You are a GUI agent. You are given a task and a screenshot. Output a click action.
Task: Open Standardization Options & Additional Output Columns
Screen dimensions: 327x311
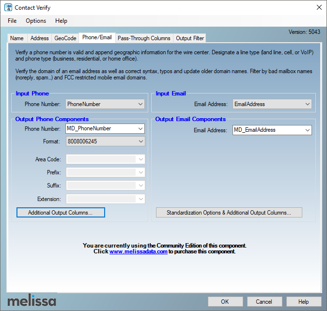pos(229,213)
